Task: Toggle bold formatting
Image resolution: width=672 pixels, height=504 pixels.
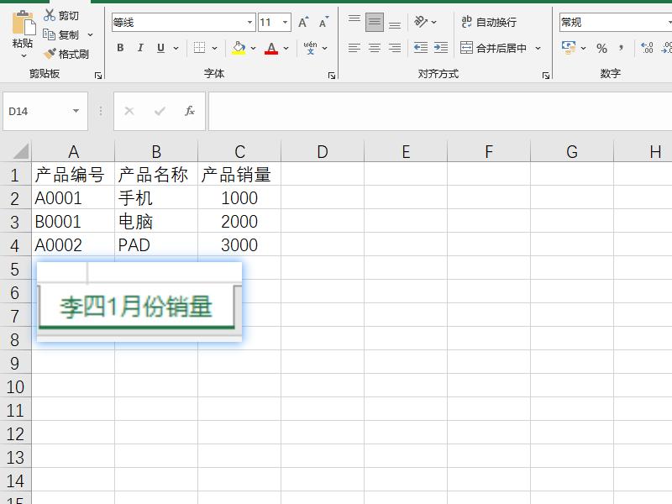Action: (x=120, y=48)
